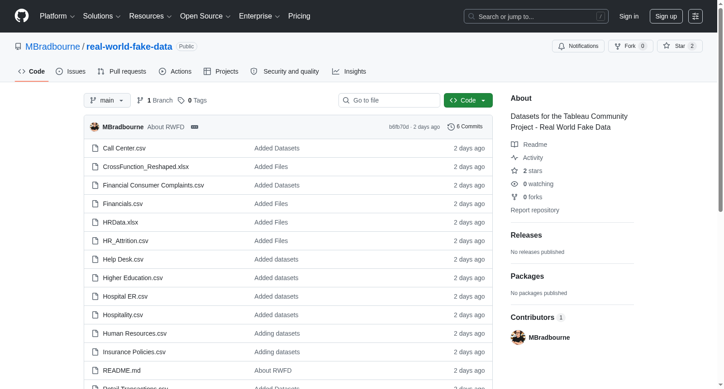724x389 pixels.
Task: Open CrossFunction_Reshaped.xlsx file
Action: click(x=146, y=167)
